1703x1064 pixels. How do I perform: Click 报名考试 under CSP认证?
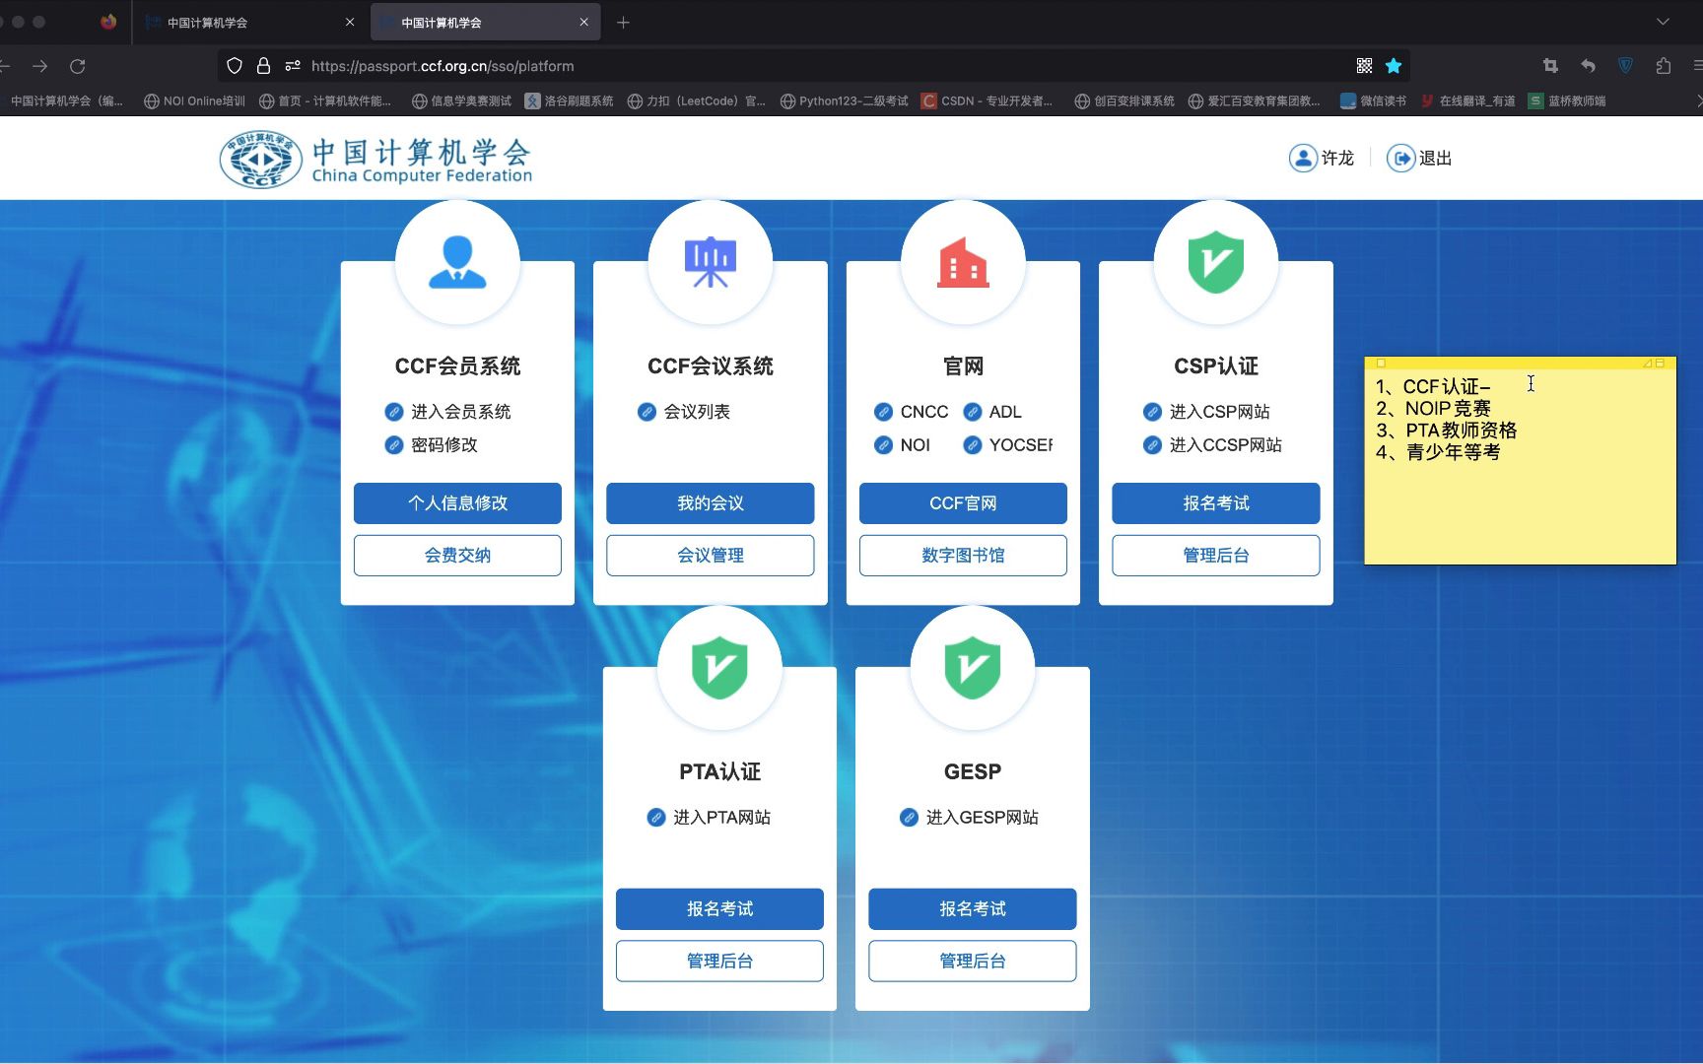[x=1216, y=503]
